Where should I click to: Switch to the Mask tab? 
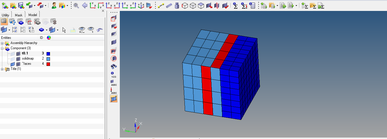[x=18, y=15]
